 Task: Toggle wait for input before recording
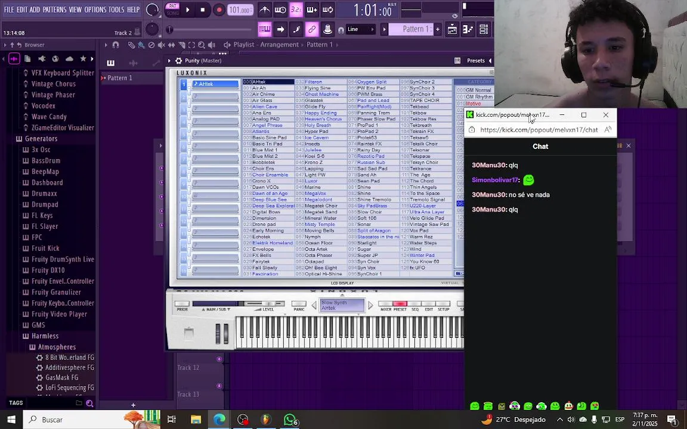(x=280, y=10)
